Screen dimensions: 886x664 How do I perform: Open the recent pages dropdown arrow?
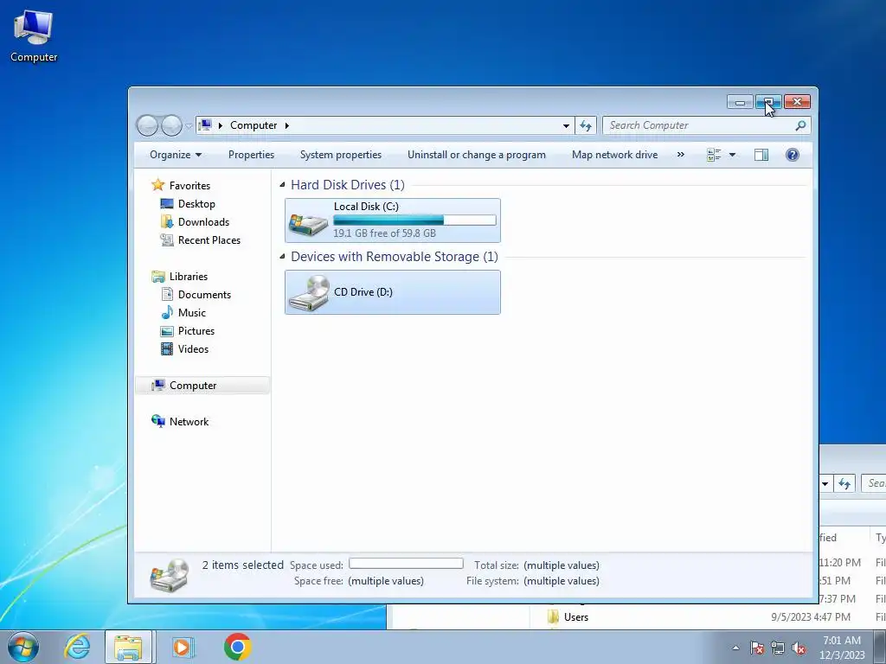189,126
